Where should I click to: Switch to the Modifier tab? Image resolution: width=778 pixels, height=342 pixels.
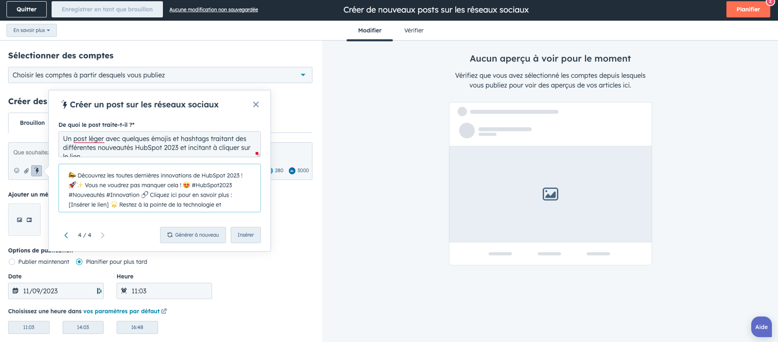(370, 31)
